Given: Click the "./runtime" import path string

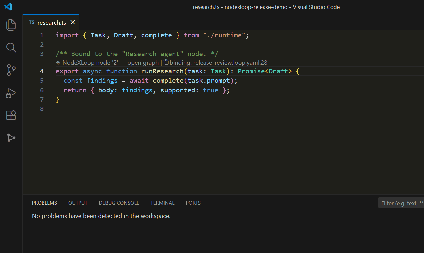Looking at the screenshot, I should pos(224,35).
